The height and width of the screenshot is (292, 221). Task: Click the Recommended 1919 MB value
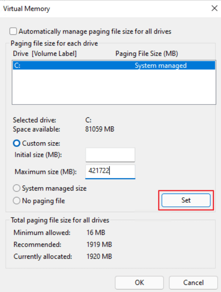99,245
